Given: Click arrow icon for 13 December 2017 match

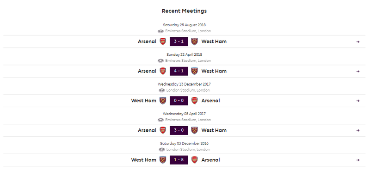Looking at the screenshot, I should coord(358,101).
